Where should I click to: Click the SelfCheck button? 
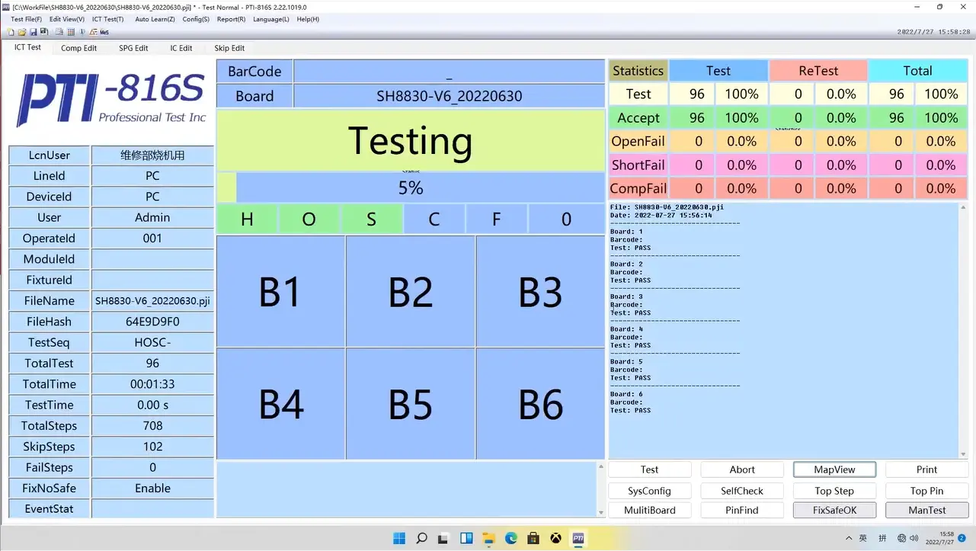point(741,491)
